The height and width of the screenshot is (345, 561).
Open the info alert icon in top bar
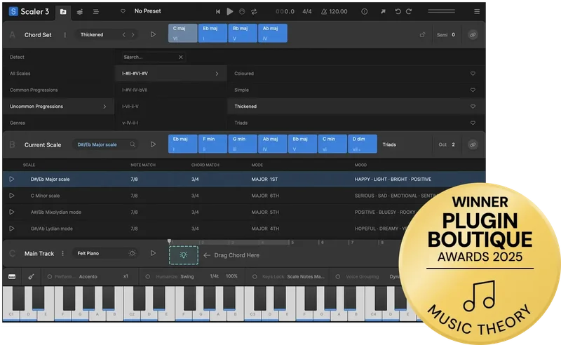pyautogui.click(x=364, y=11)
